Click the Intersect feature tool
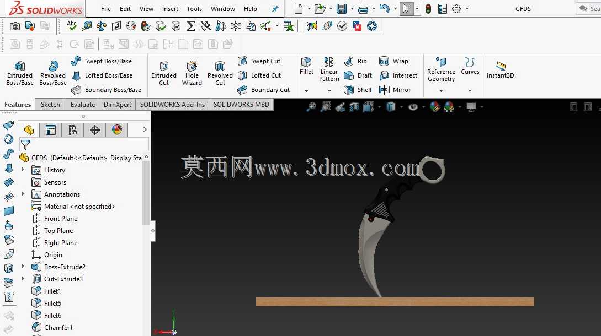 398,75
